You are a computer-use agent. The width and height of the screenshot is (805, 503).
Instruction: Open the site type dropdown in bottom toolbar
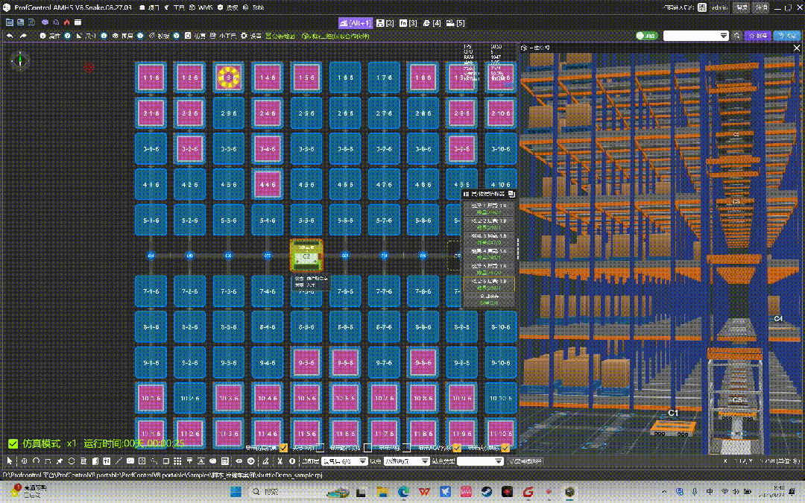pos(480,461)
